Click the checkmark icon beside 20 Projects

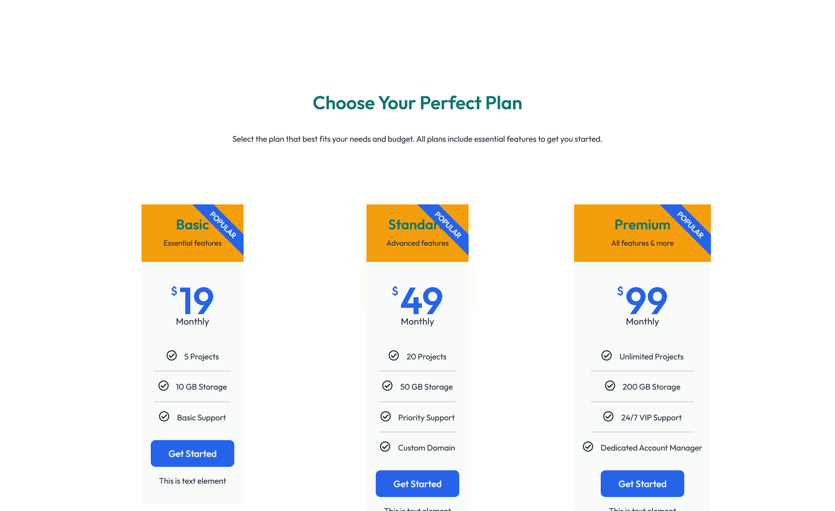393,356
